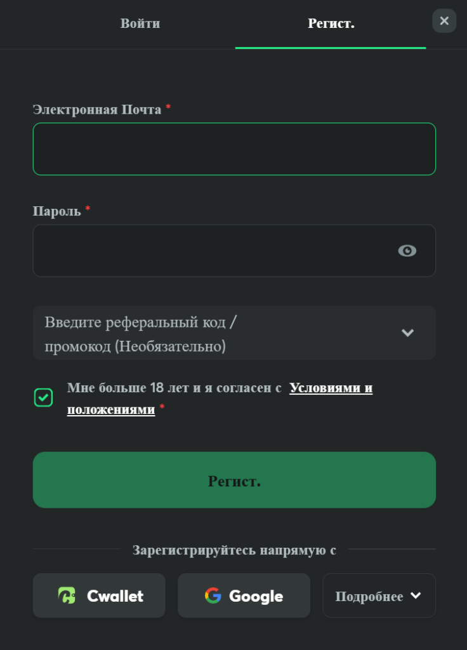Click the green Cwallet logo icon

click(x=67, y=595)
